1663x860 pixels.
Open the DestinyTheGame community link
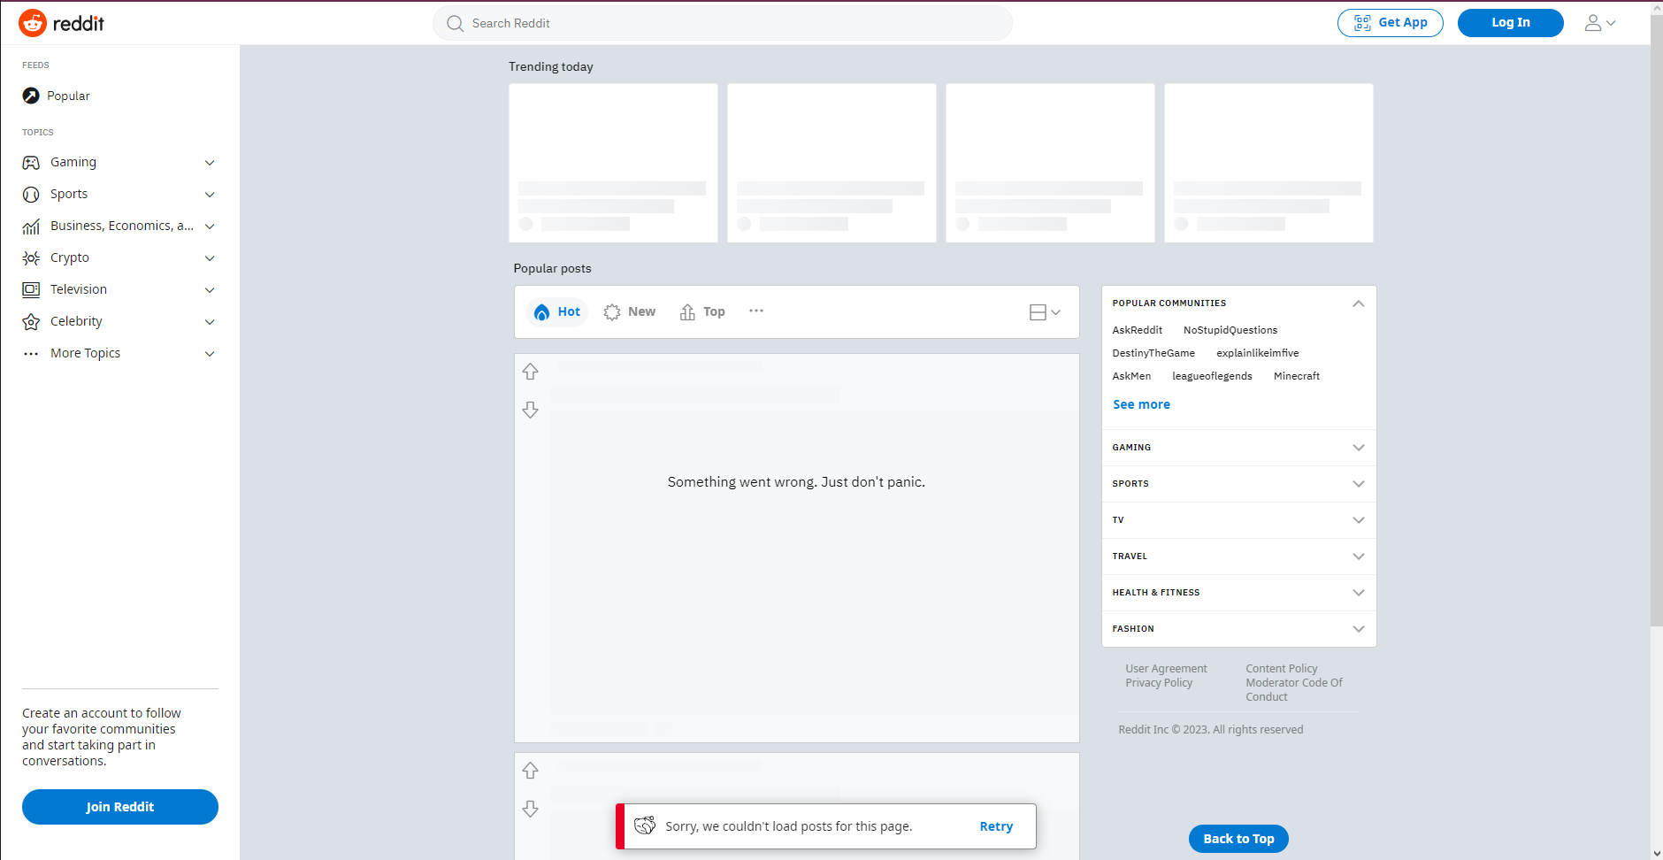(1153, 353)
